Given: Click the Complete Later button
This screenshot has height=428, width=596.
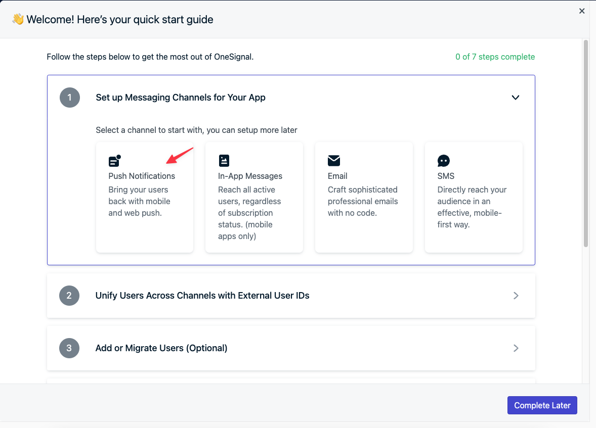Looking at the screenshot, I should tap(542, 405).
